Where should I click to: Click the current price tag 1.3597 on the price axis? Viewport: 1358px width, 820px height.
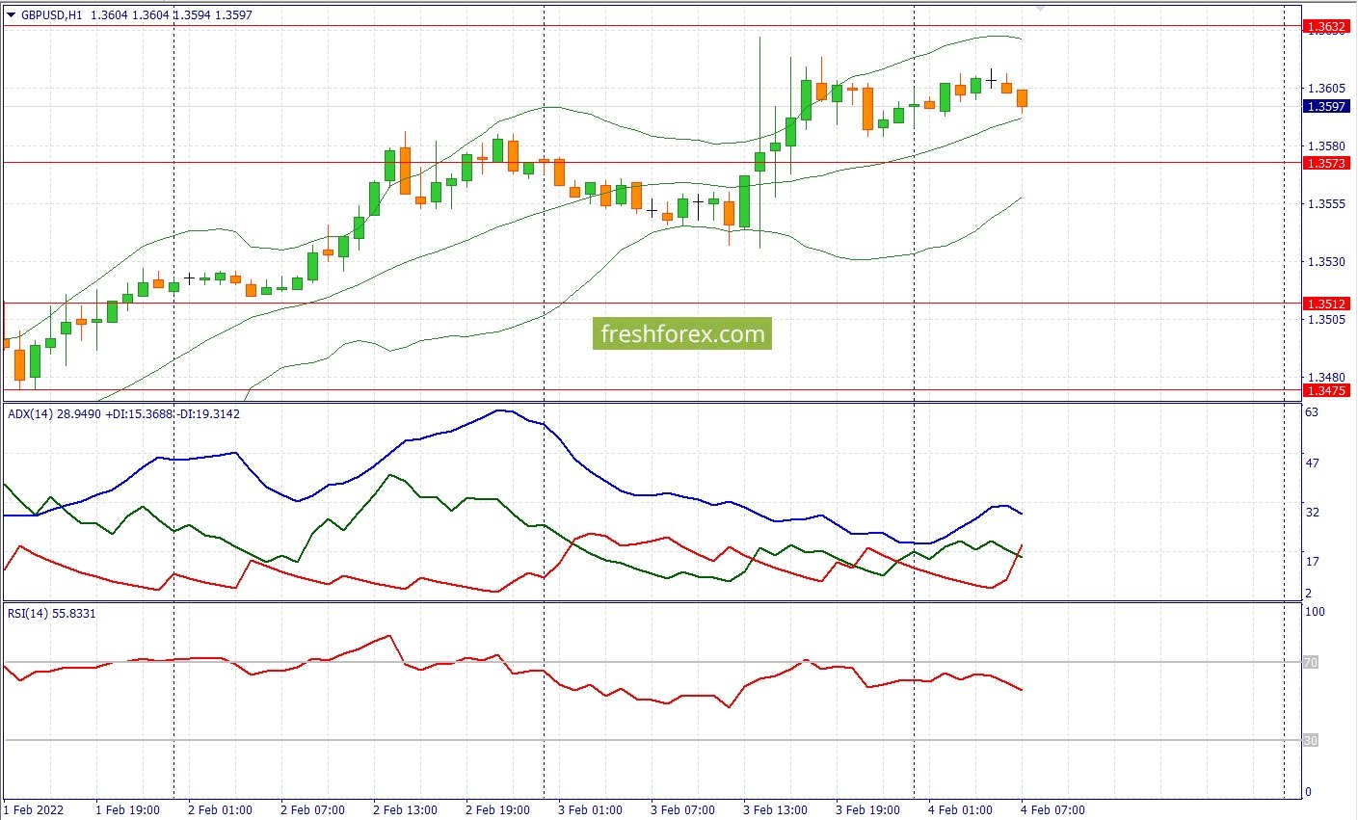coord(1325,107)
